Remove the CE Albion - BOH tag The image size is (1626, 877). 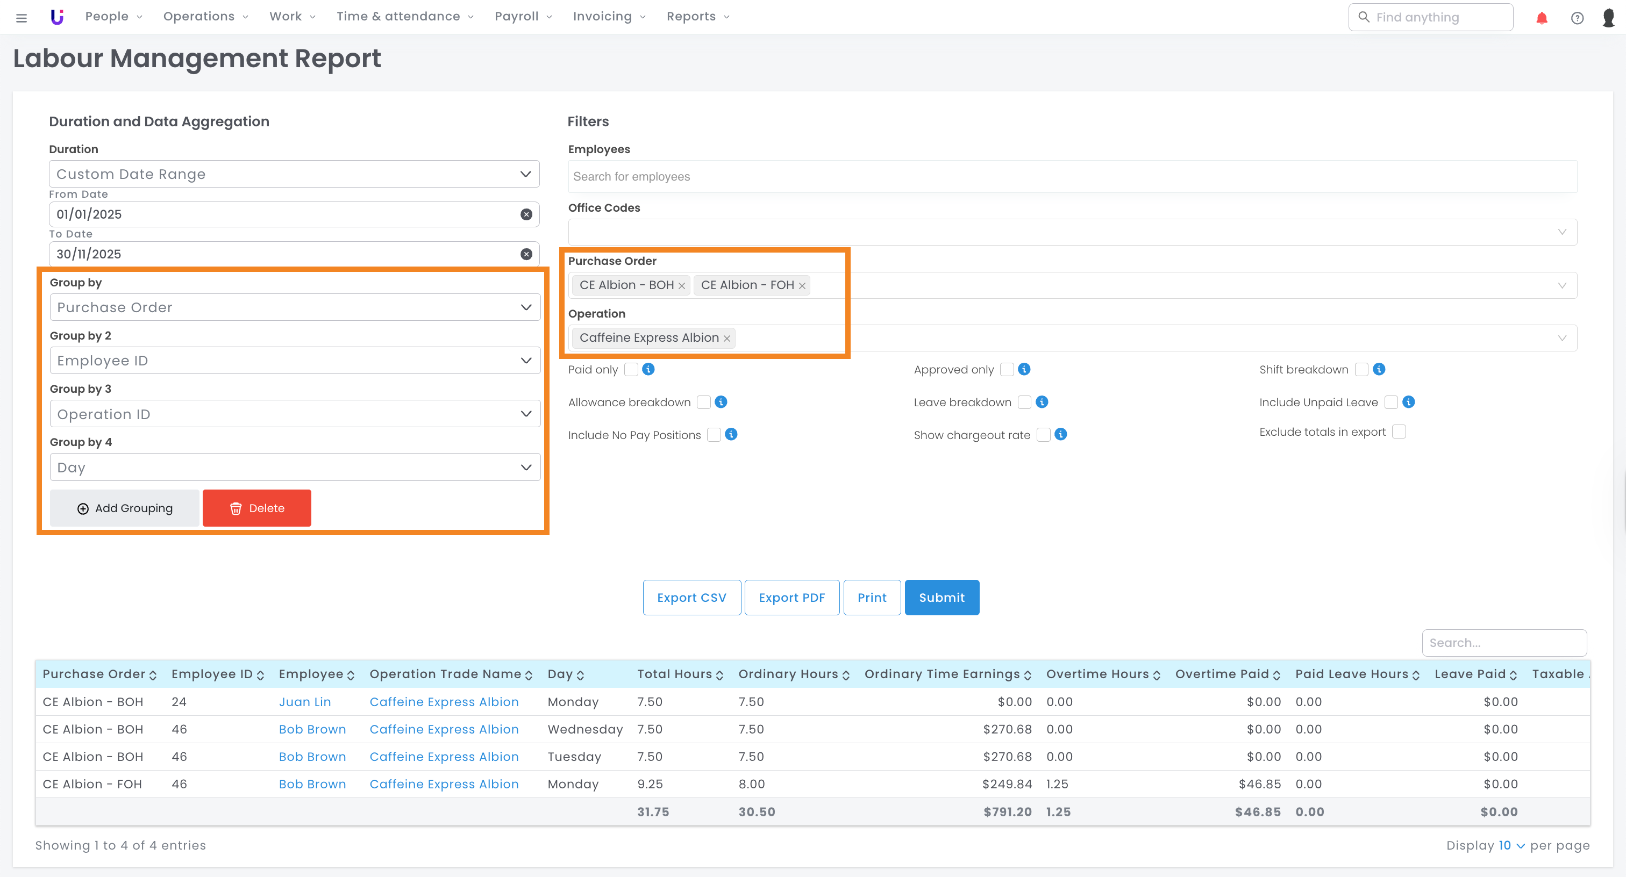(x=682, y=286)
